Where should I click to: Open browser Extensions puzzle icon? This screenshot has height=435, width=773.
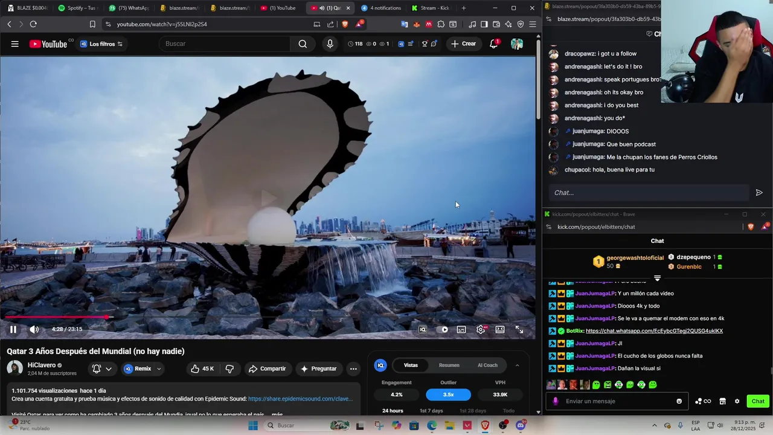click(441, 24)
